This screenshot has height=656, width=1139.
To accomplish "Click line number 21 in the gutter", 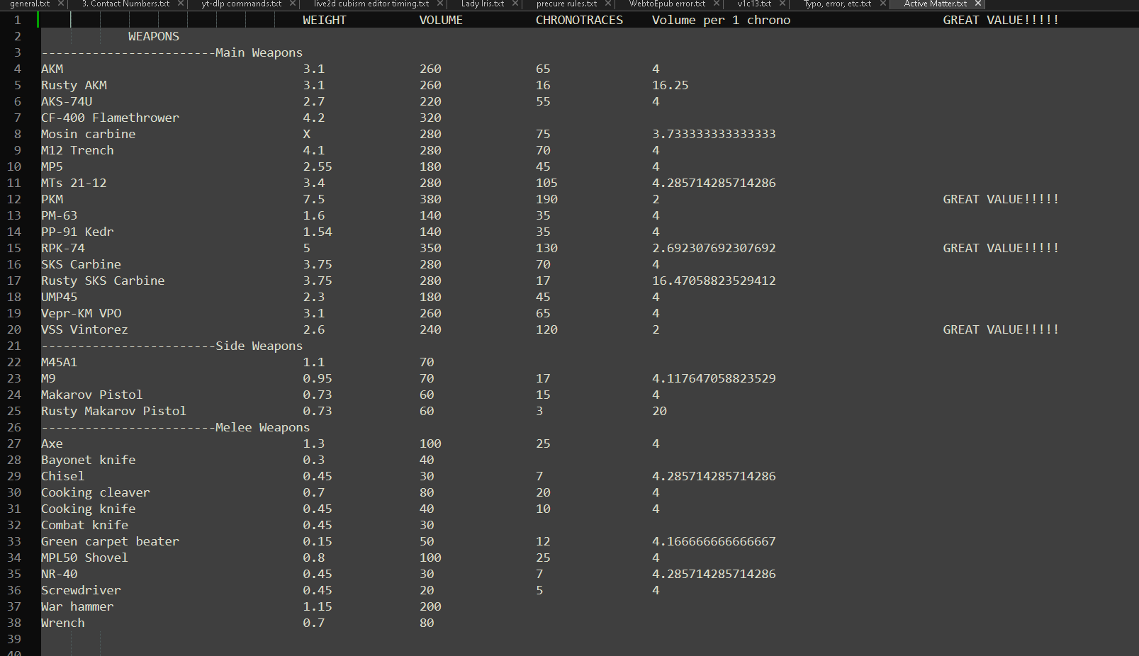I will 14,346.
